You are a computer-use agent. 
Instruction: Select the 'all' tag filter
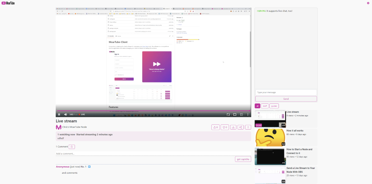point(257,106)
